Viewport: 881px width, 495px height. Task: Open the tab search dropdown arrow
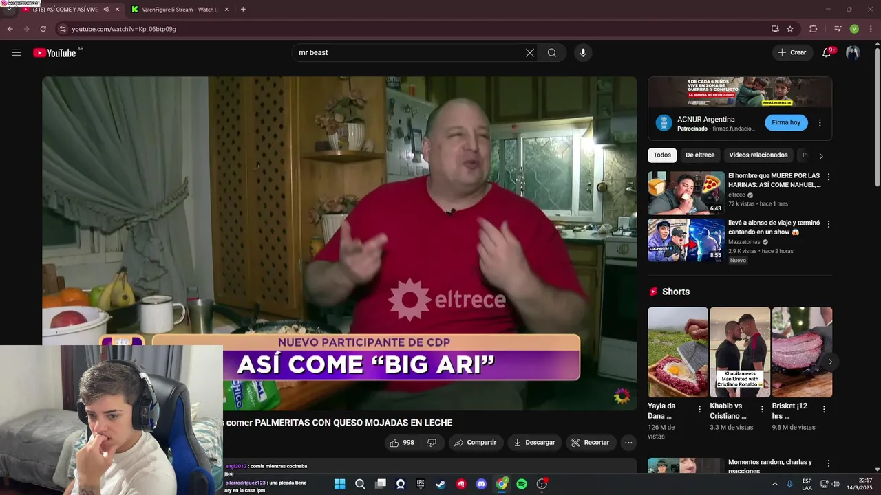click(x=8, y=10)
